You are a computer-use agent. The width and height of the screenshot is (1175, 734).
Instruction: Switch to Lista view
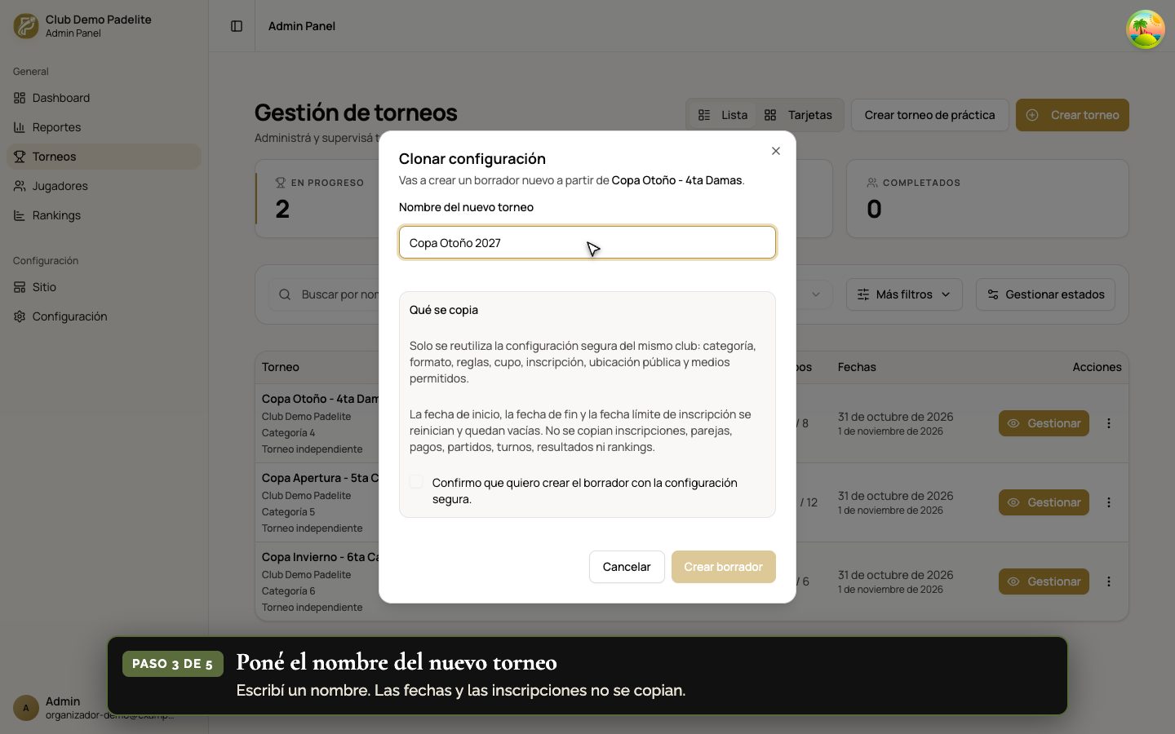(x=723, y=115)
